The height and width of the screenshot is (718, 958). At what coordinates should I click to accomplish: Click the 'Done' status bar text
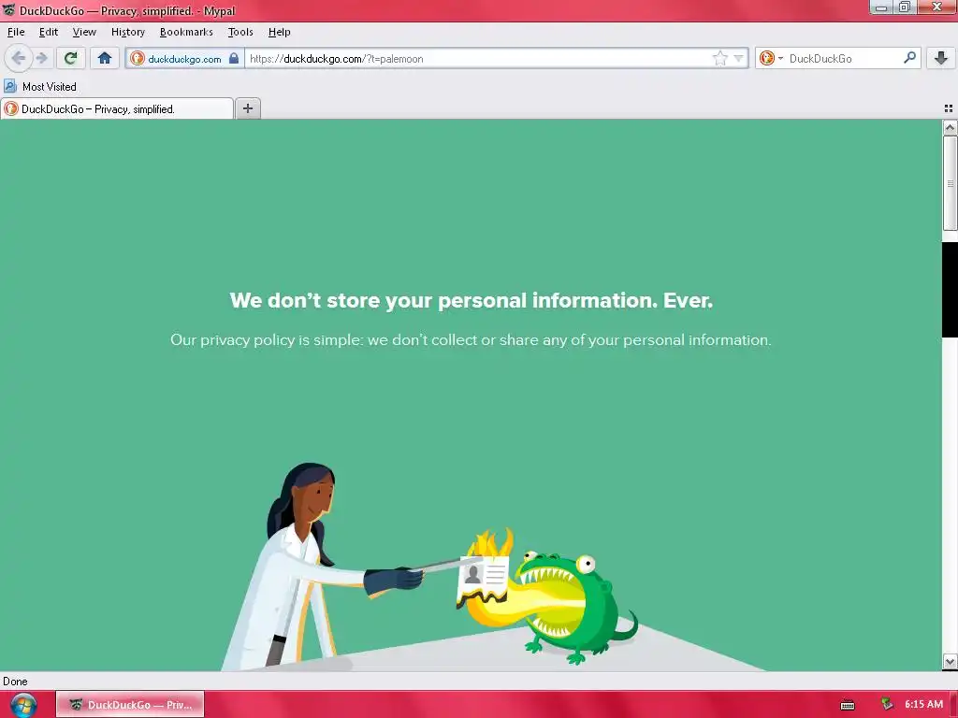click(x=15, y=682)
